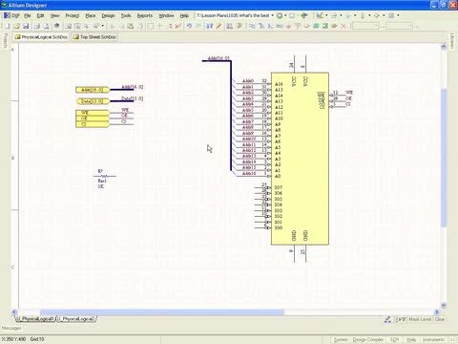Expand the Power Sources dropdown arrow

(355, 15)
